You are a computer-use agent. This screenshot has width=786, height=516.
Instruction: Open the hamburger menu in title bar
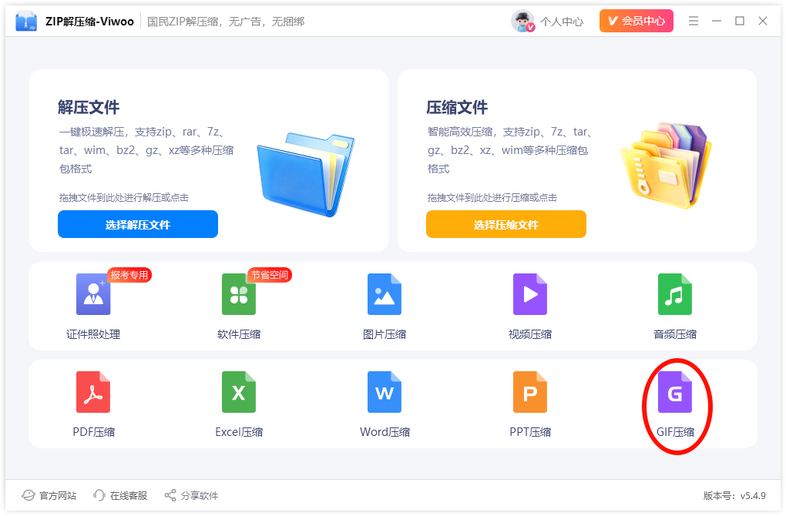(694, 21)
